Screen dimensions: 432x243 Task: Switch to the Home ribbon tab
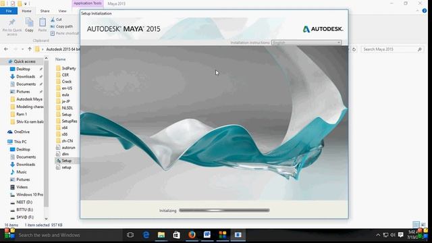pyautogui.click(x=26, y=11)
